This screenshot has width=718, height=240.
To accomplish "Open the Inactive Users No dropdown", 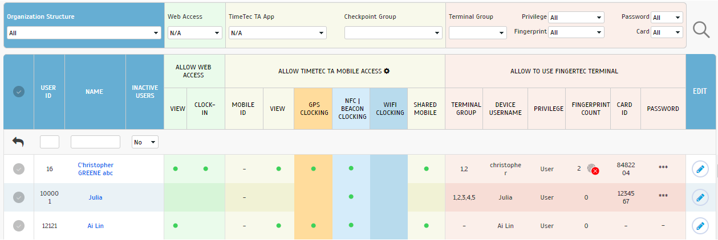I will pos(145,142).
